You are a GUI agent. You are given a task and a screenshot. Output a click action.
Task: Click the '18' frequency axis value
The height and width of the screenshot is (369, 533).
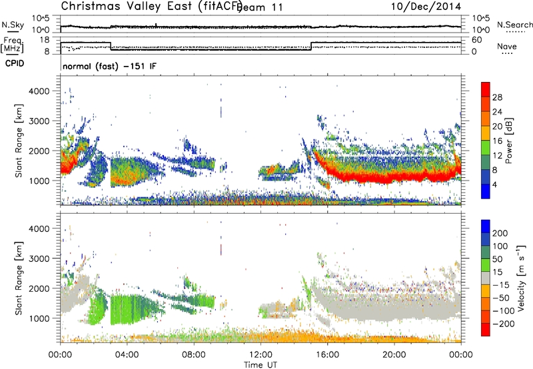44,40
